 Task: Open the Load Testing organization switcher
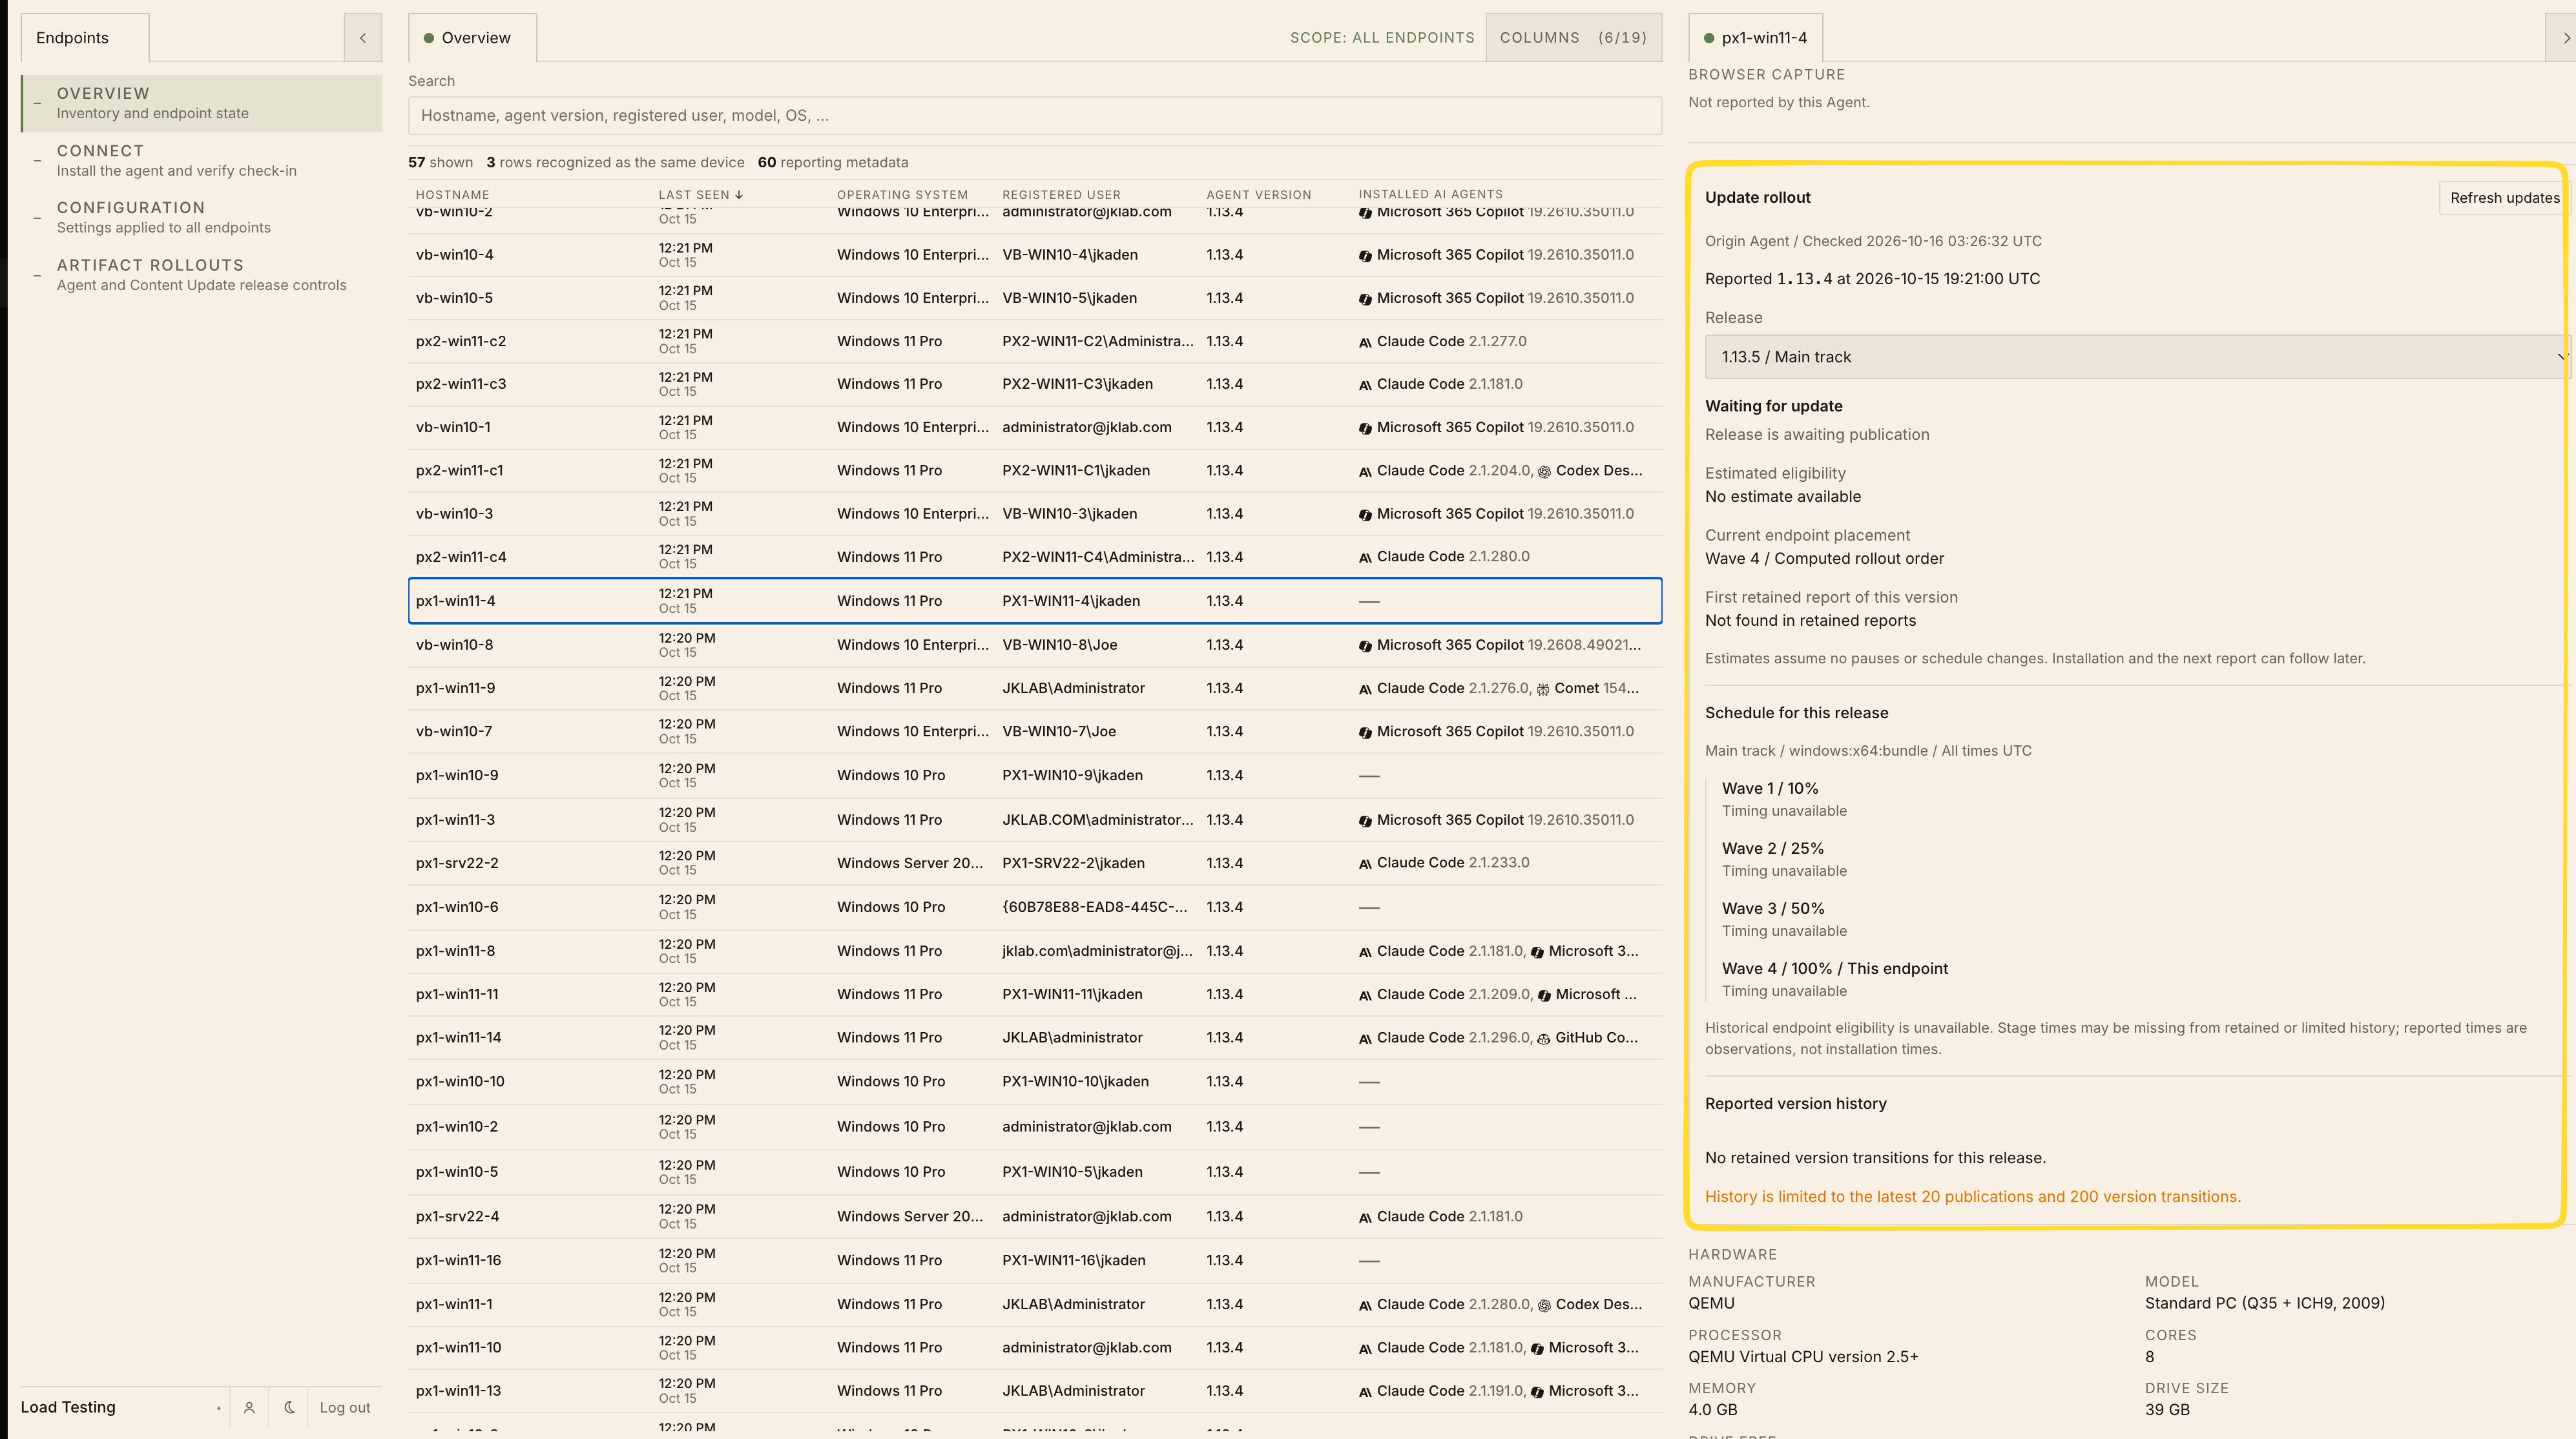(x=121, y=1407)
